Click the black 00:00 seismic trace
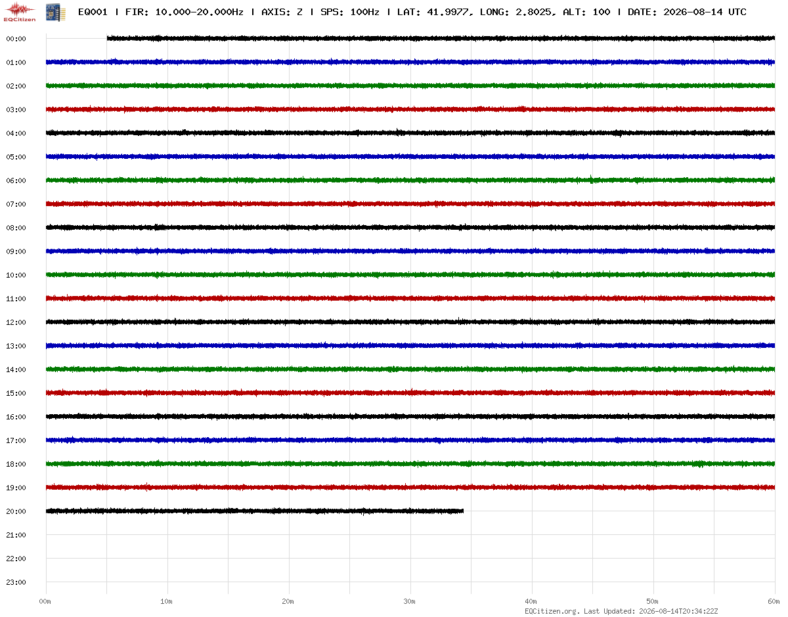 pyautogui.click(x=441, y=39)
